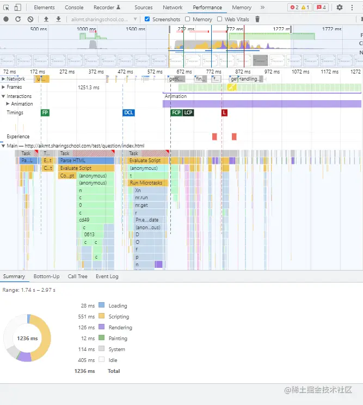Screen dimensions: 363x405
Task: Start recording with the record circle button
Action: click(6, 19)
